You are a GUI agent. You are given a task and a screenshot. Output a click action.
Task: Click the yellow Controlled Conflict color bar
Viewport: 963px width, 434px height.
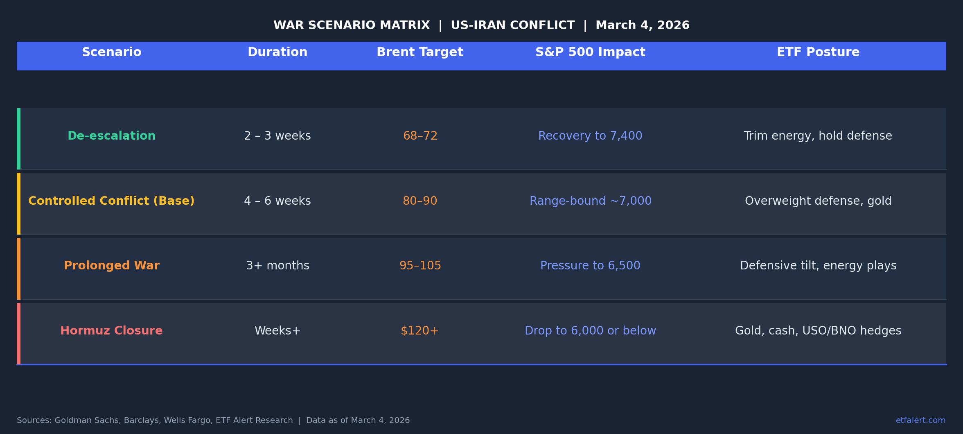click(18, 203)
